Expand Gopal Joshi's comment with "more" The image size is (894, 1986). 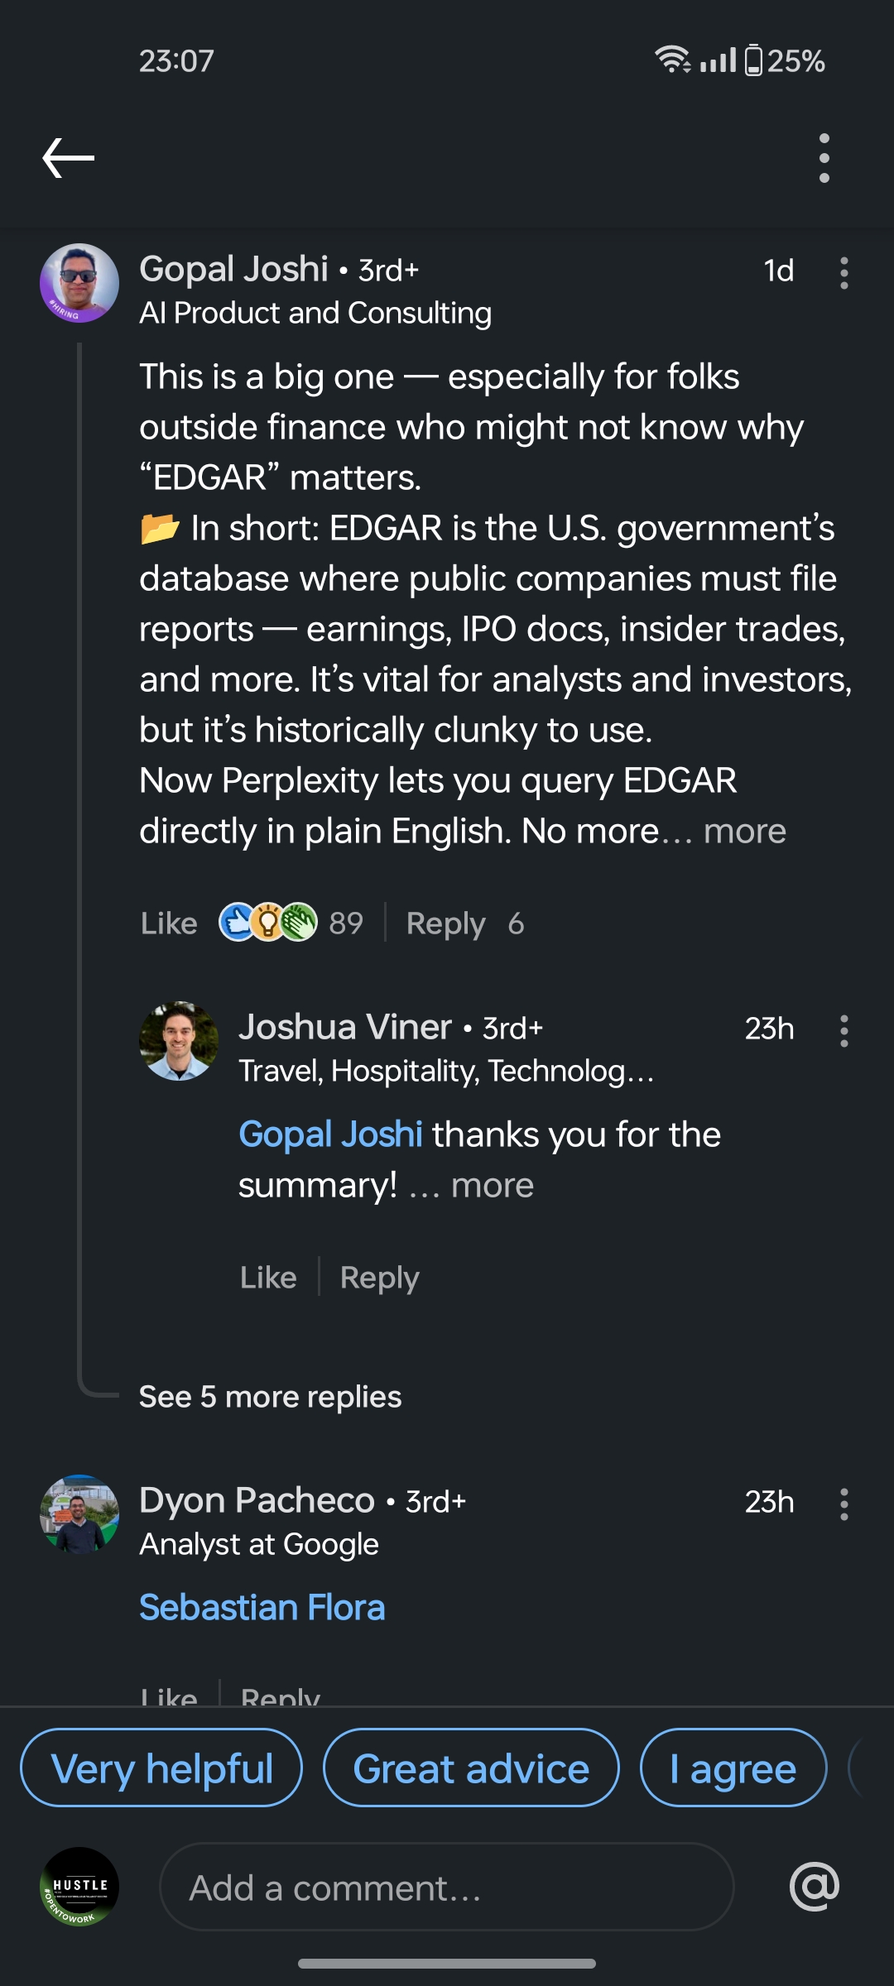[x=744, y=831]
